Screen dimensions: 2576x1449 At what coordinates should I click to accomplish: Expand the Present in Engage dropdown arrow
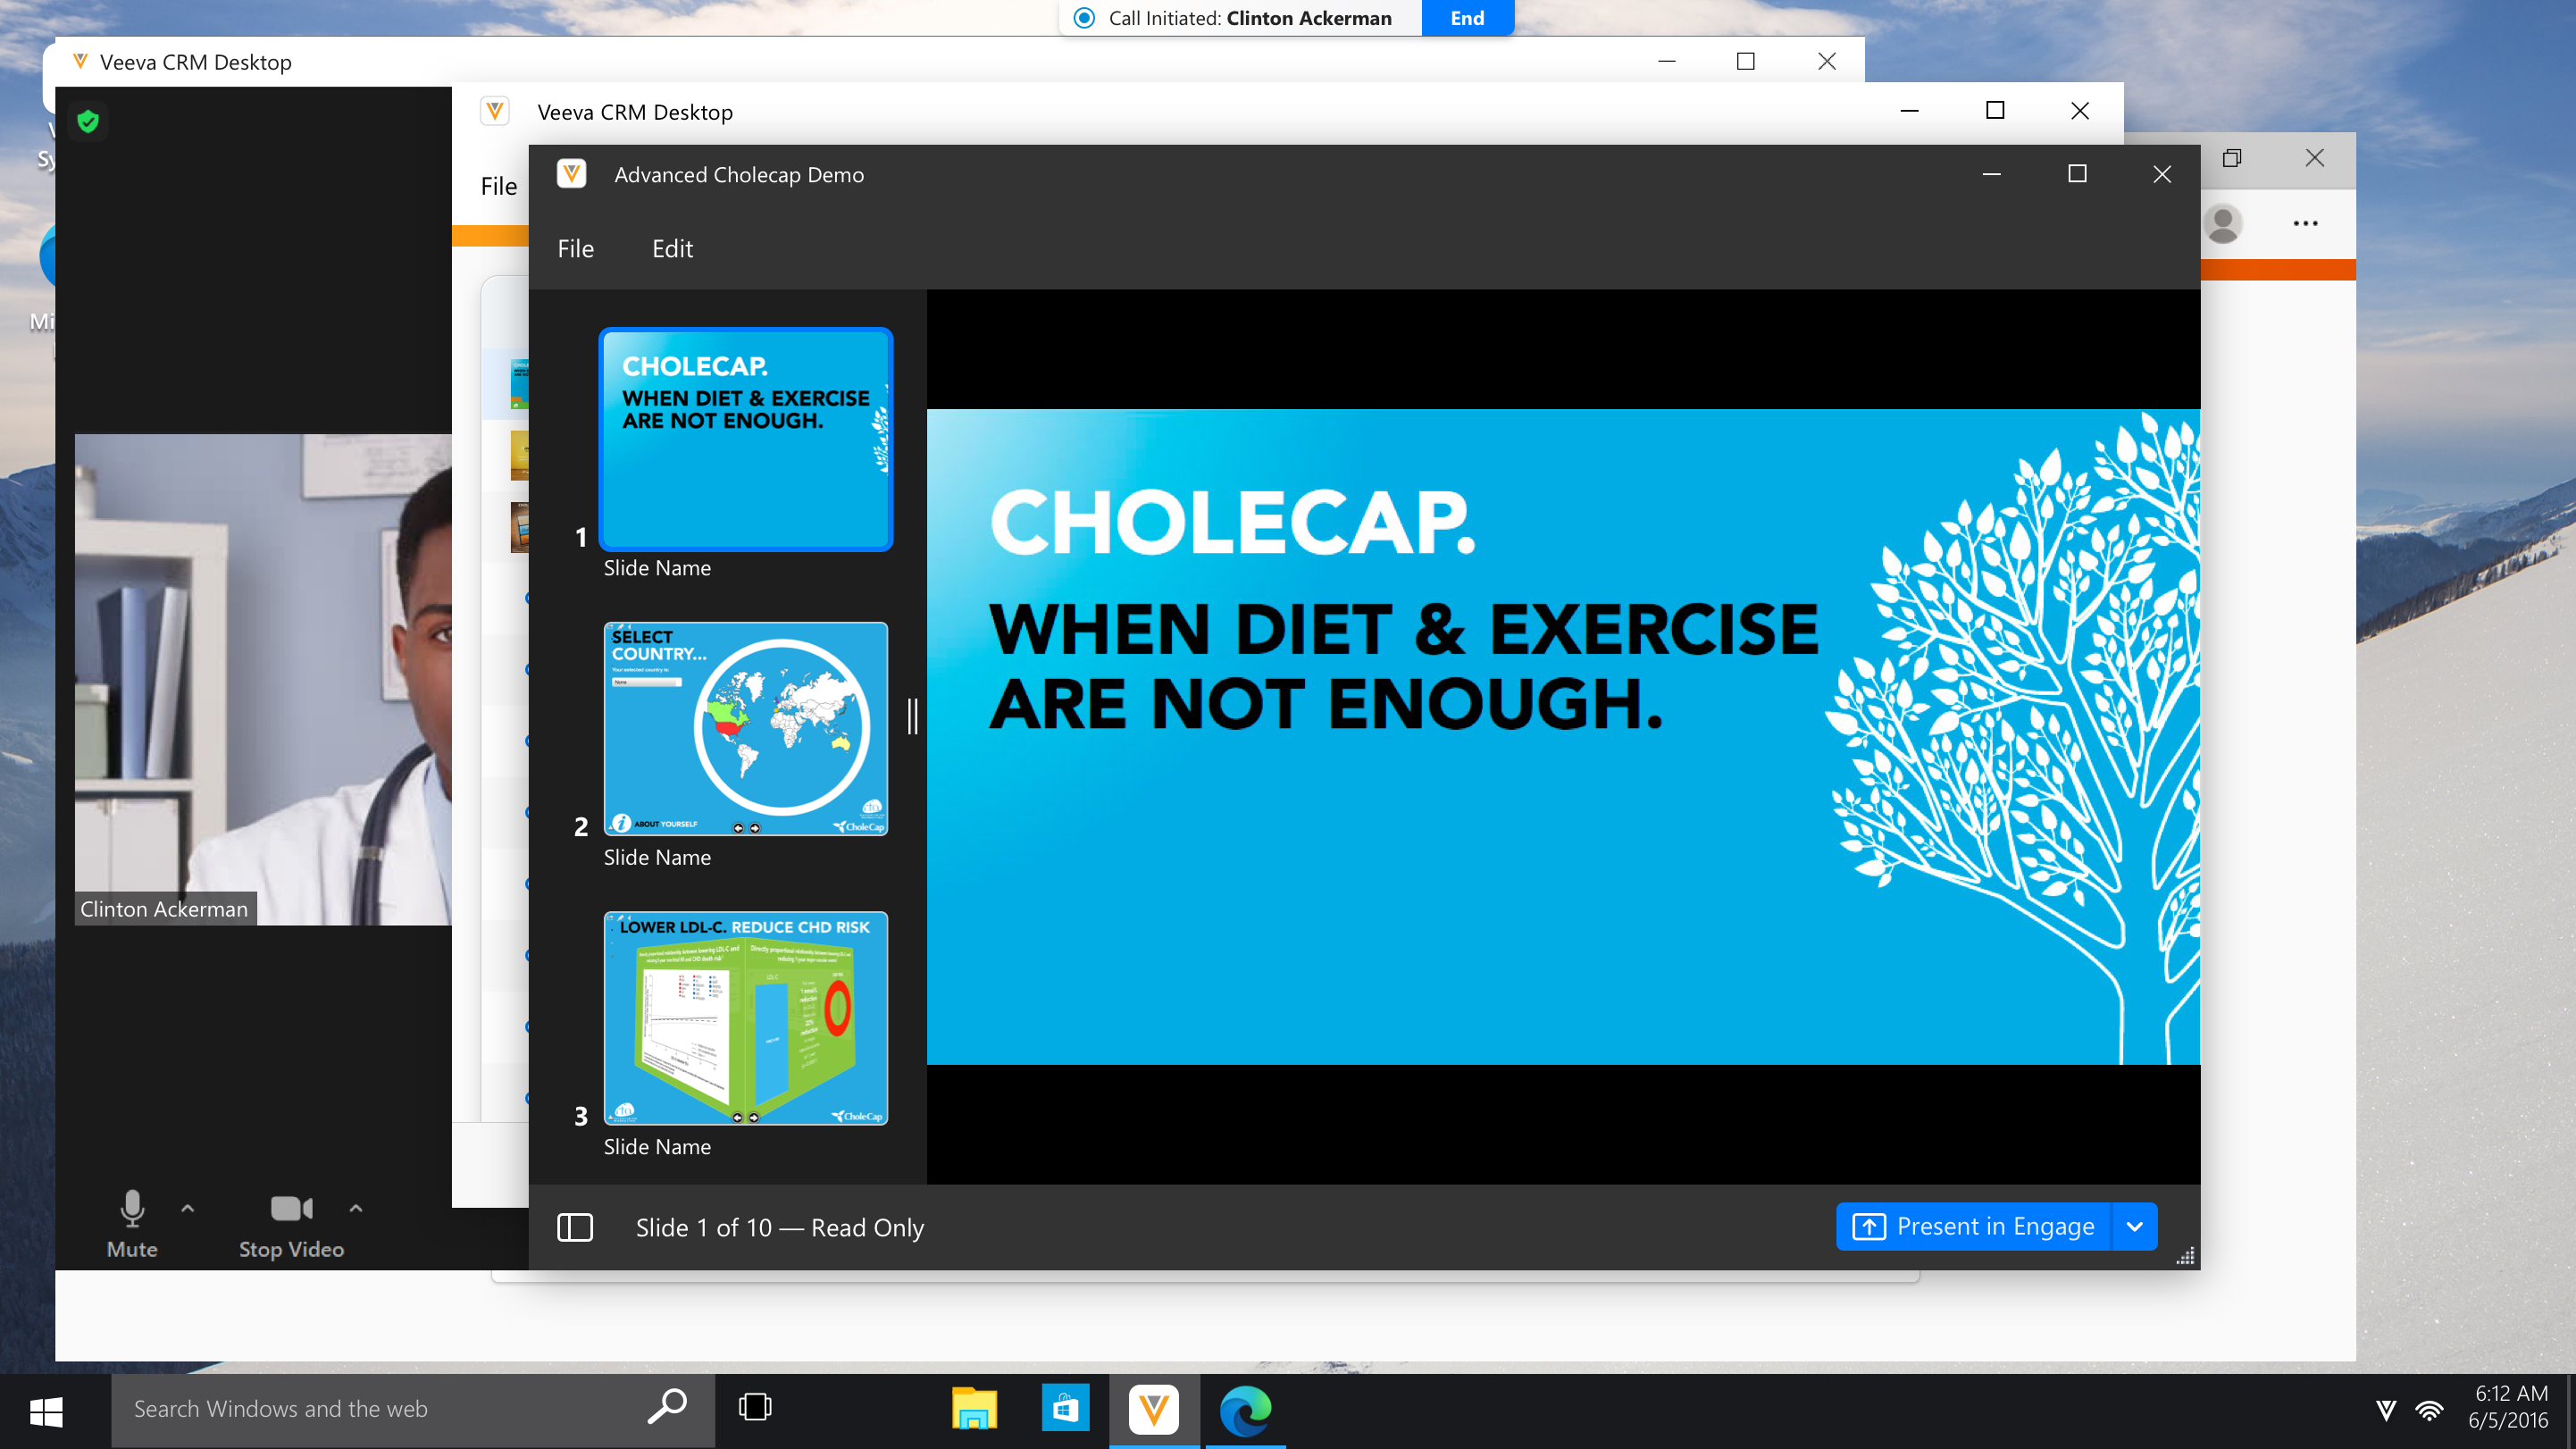2134,1227
